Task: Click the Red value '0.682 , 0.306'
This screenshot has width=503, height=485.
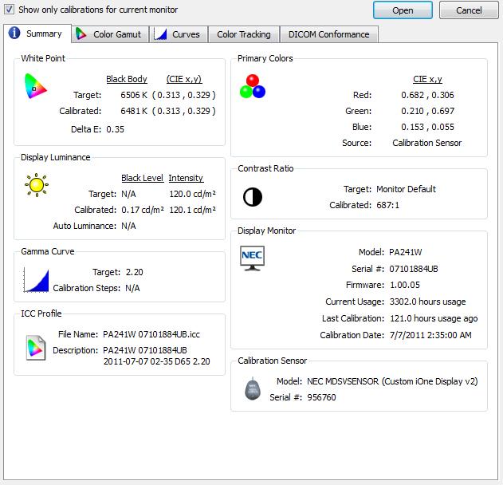Action: (x=427, y=95)
